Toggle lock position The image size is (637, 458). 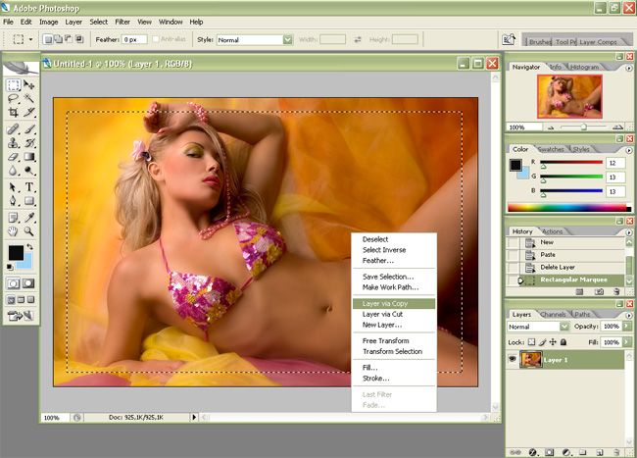[553, 342]
